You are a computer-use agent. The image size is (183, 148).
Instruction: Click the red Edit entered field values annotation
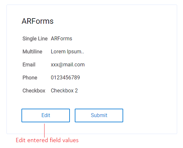(47, 140)
